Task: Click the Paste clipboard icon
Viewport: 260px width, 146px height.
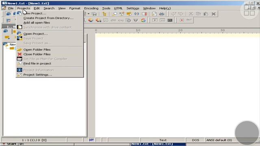Action: pos(206,14)
